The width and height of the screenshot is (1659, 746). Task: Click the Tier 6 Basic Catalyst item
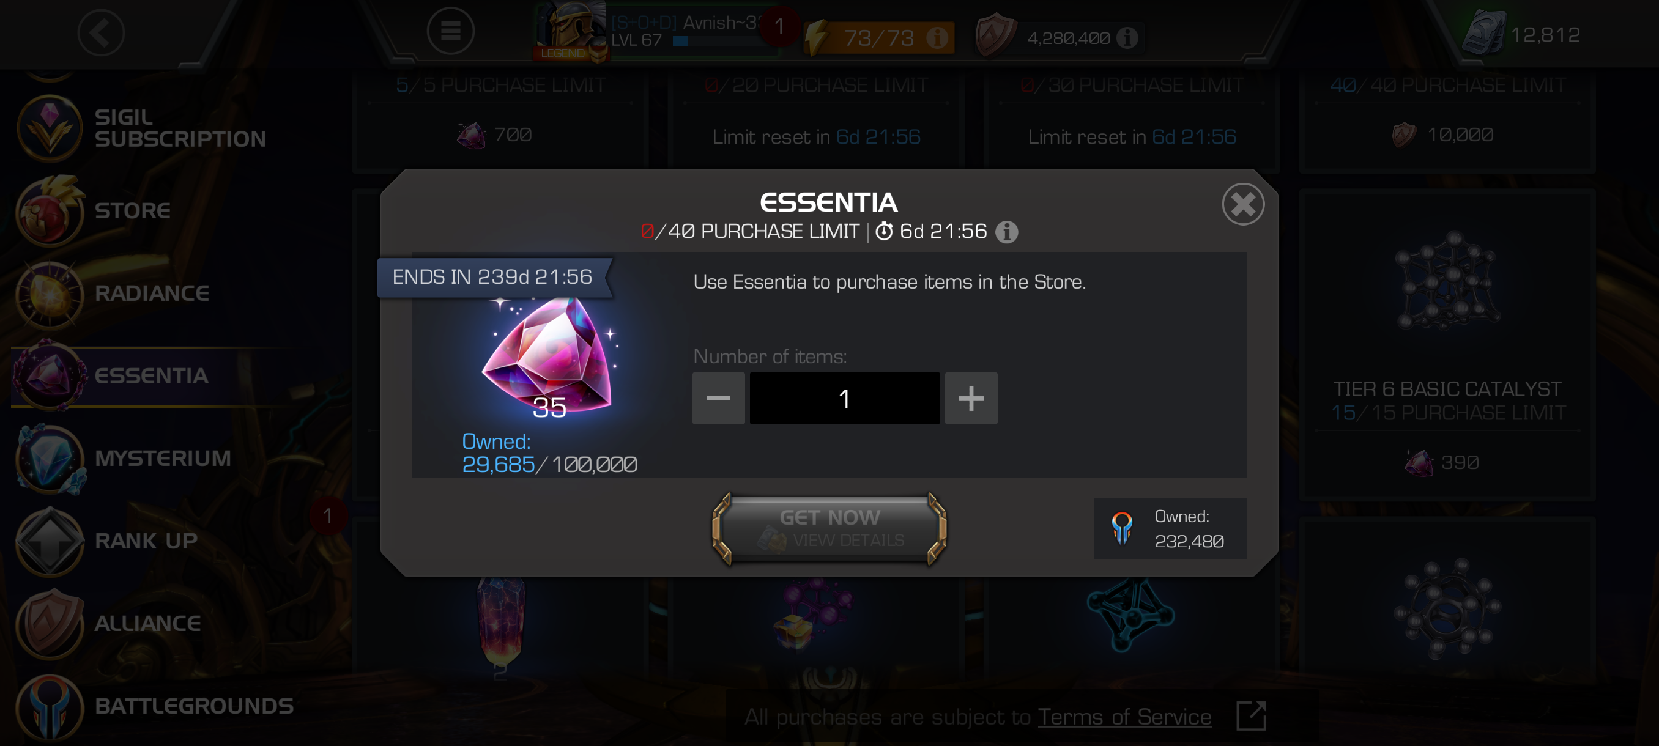point(1447,344)
